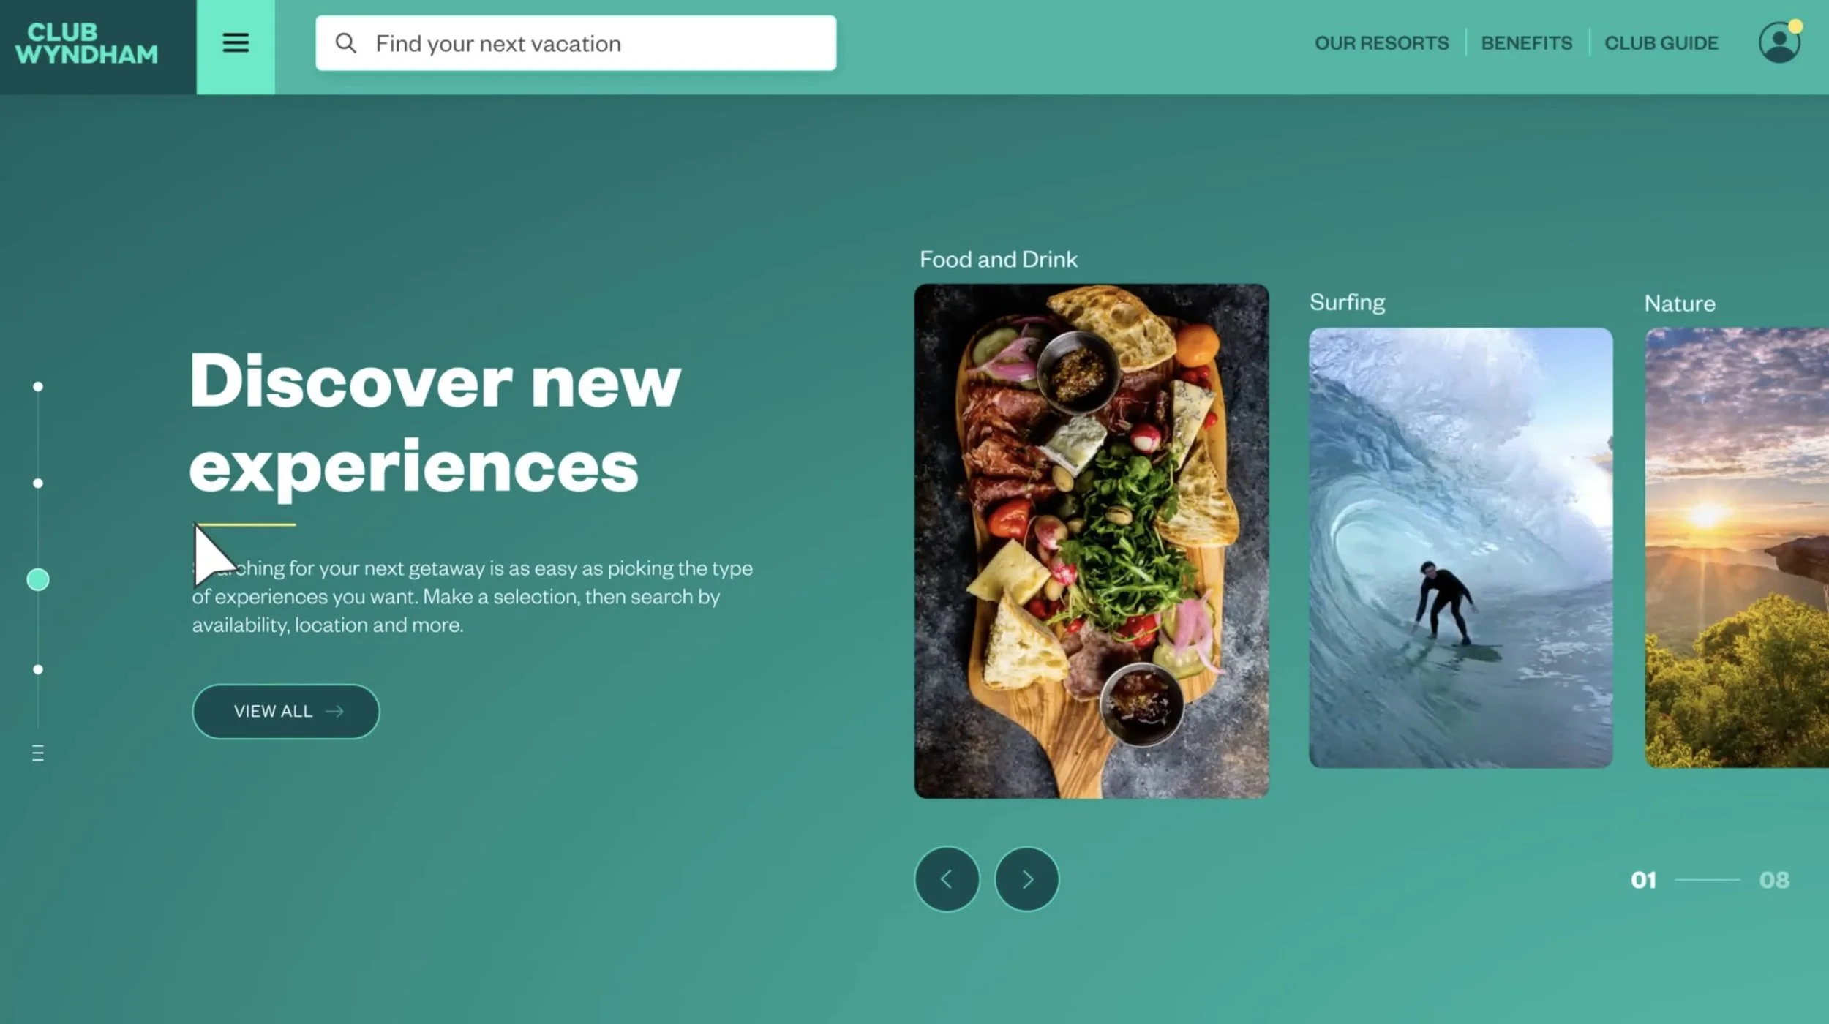
Task: Click the Club Wyndham logo
Action: tap(86, 43)
